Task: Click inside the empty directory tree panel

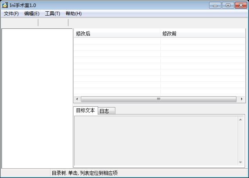Action: click(x=37, y=97)
